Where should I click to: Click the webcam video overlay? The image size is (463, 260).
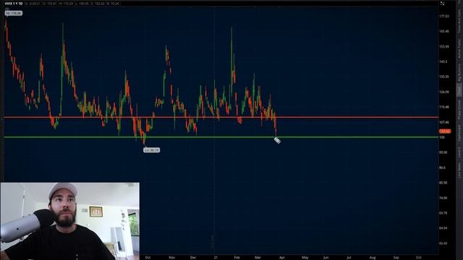coord(69,221)
